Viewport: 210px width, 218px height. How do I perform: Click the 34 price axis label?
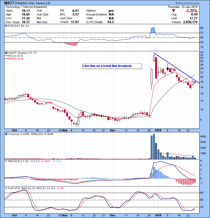coord(202,52)
